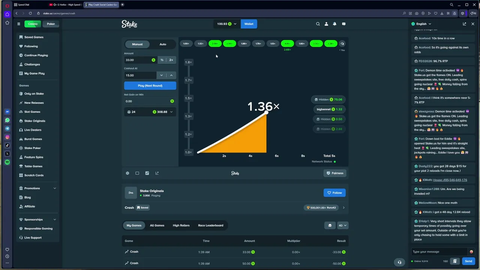Switch to theatre mode icon
The height and width of the screenshot is (270, 480).
[x=137, y=173]
